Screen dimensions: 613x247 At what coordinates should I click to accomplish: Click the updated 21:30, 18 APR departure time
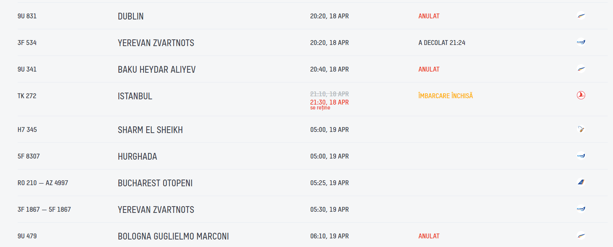[x=329, y=102]
